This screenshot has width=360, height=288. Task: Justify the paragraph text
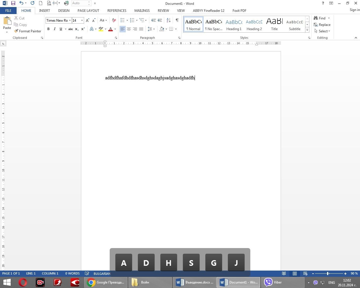click(x=141, y=29)
